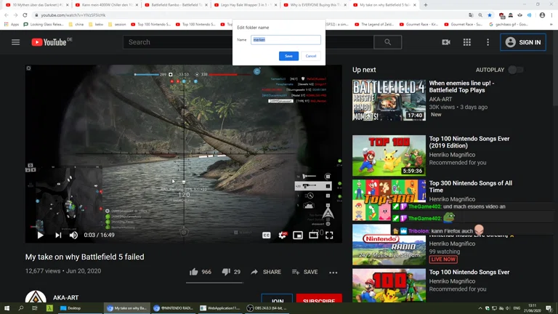Viewport: 558px width, 314px height.
Task: Open a new browser tab
Action: point(426,5)
